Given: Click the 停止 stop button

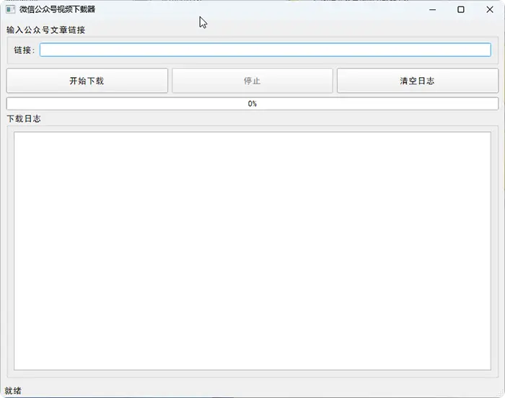Looking at the screenshot, I should point(252,81).
